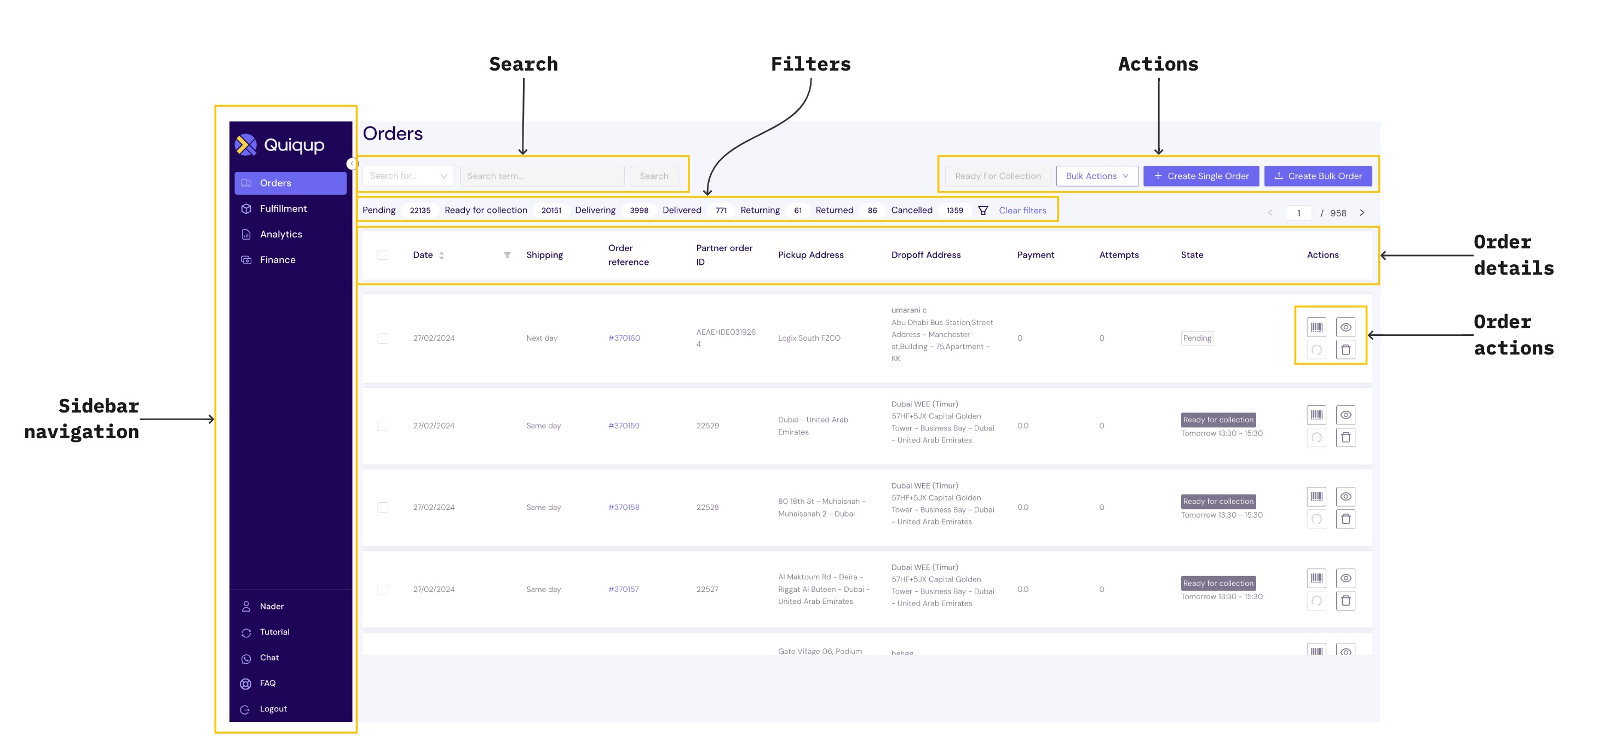This screenshot has height=749, width=1599.
Task: View order #370159 with eye icon
Action: coord(1345,415)
